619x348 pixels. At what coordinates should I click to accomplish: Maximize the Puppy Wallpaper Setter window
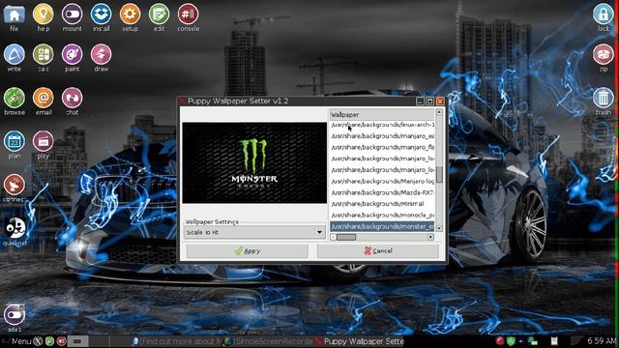429,101
